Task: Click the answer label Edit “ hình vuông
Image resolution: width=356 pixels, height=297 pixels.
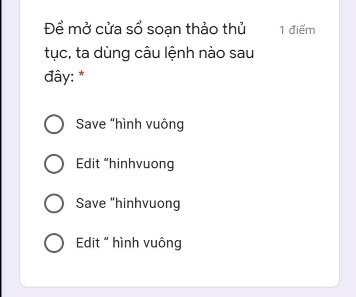Action: pos(129,243)
